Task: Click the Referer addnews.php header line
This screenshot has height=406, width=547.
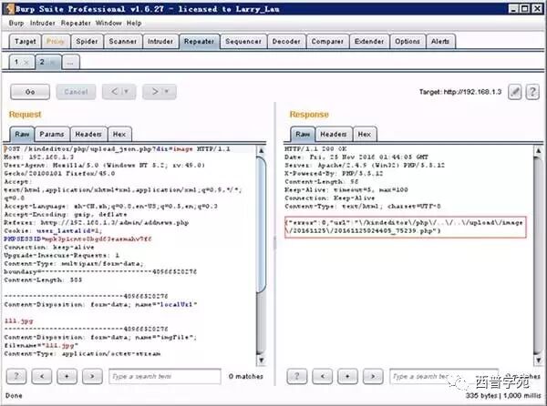Action: pos(97,222)
